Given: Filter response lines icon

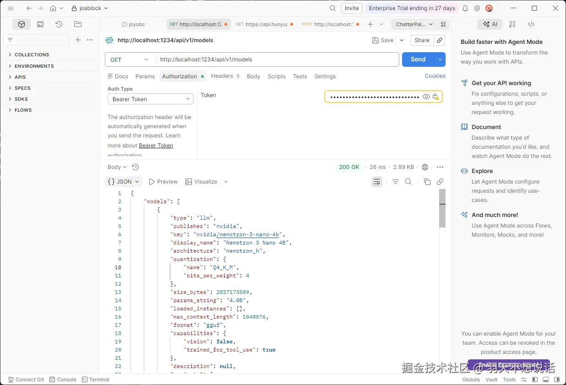Looking at the screenshot, I should pyautogui.click(x=396, y=182).
